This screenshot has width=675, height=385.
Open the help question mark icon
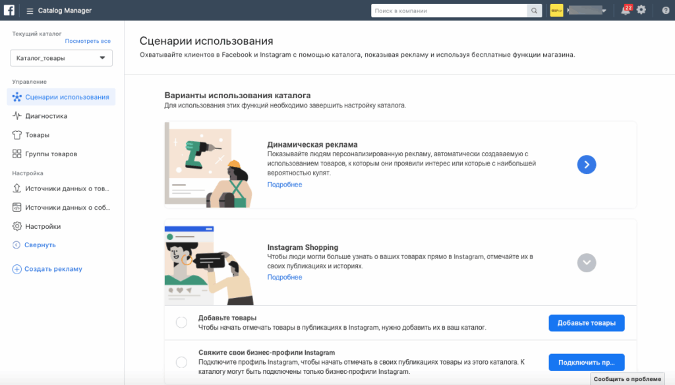click(666, 11)
